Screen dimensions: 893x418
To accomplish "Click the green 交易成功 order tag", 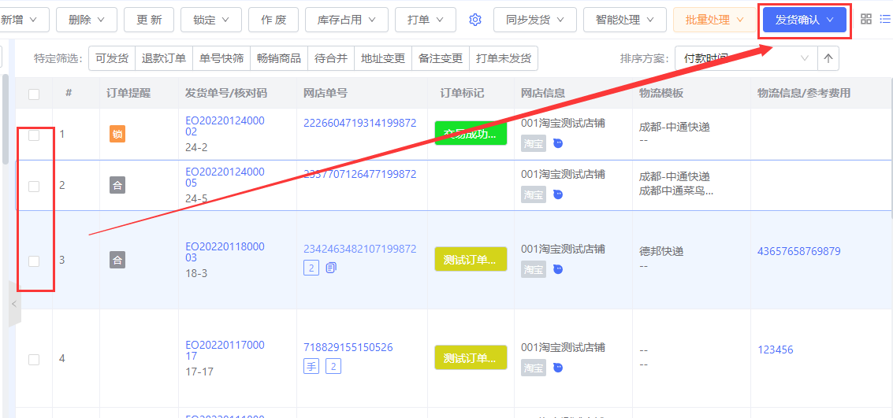I will (471, 134).
